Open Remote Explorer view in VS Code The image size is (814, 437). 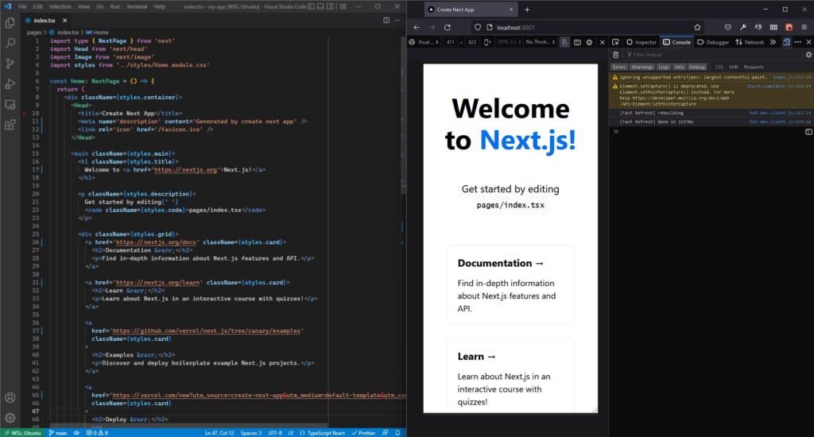10,104
